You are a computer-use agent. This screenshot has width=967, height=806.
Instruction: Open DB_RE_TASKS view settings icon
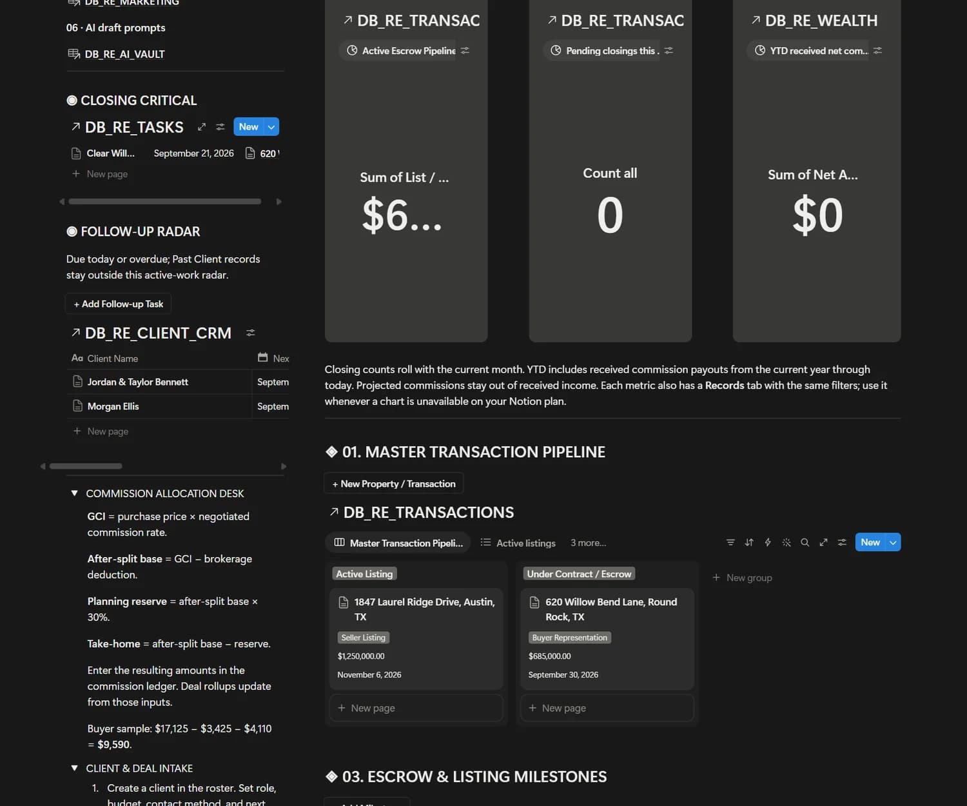pyautogui.click(x=220, y=127)
